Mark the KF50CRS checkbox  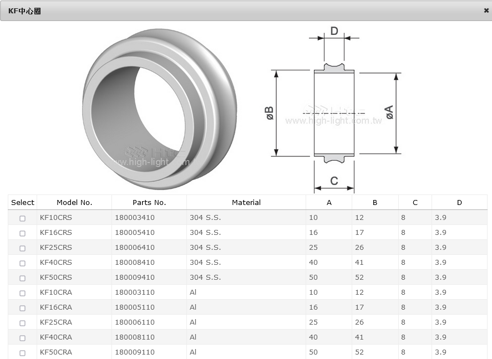pyautogui.click(x=22, y=278)
